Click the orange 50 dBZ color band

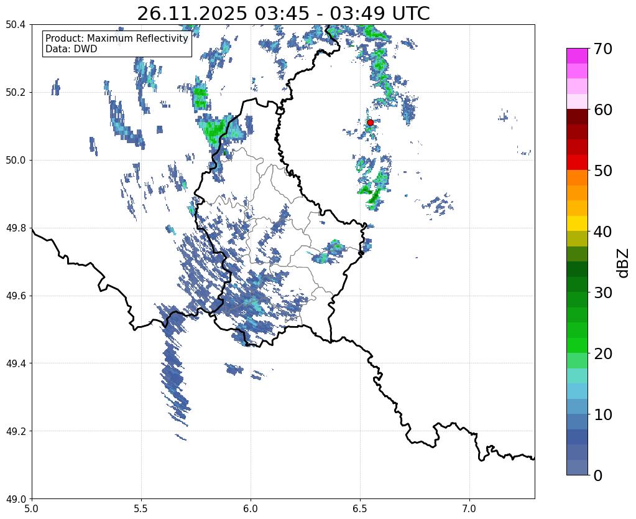click(x=577, y=177)
